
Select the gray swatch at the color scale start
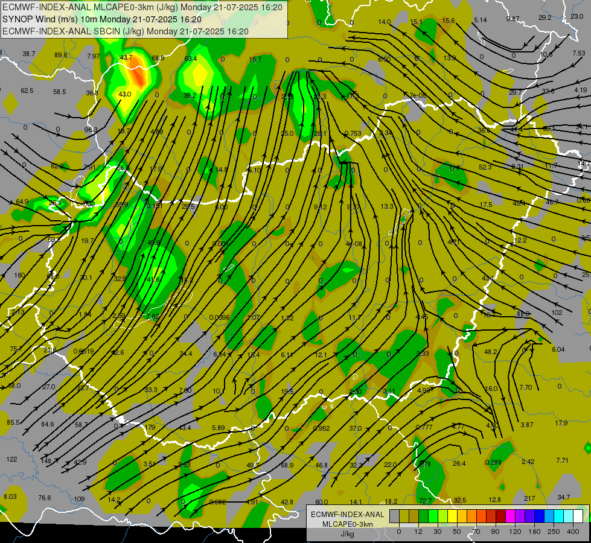coord(394,516)
